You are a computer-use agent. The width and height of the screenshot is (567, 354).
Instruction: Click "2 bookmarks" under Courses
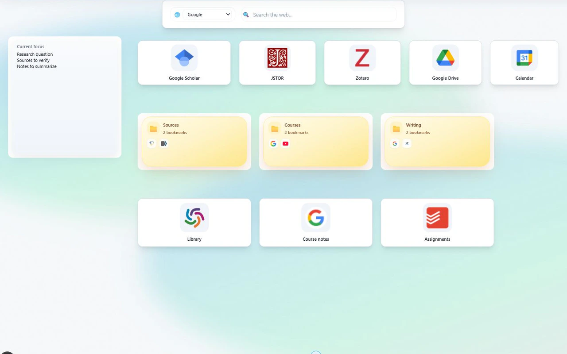(x=296, y=133)
